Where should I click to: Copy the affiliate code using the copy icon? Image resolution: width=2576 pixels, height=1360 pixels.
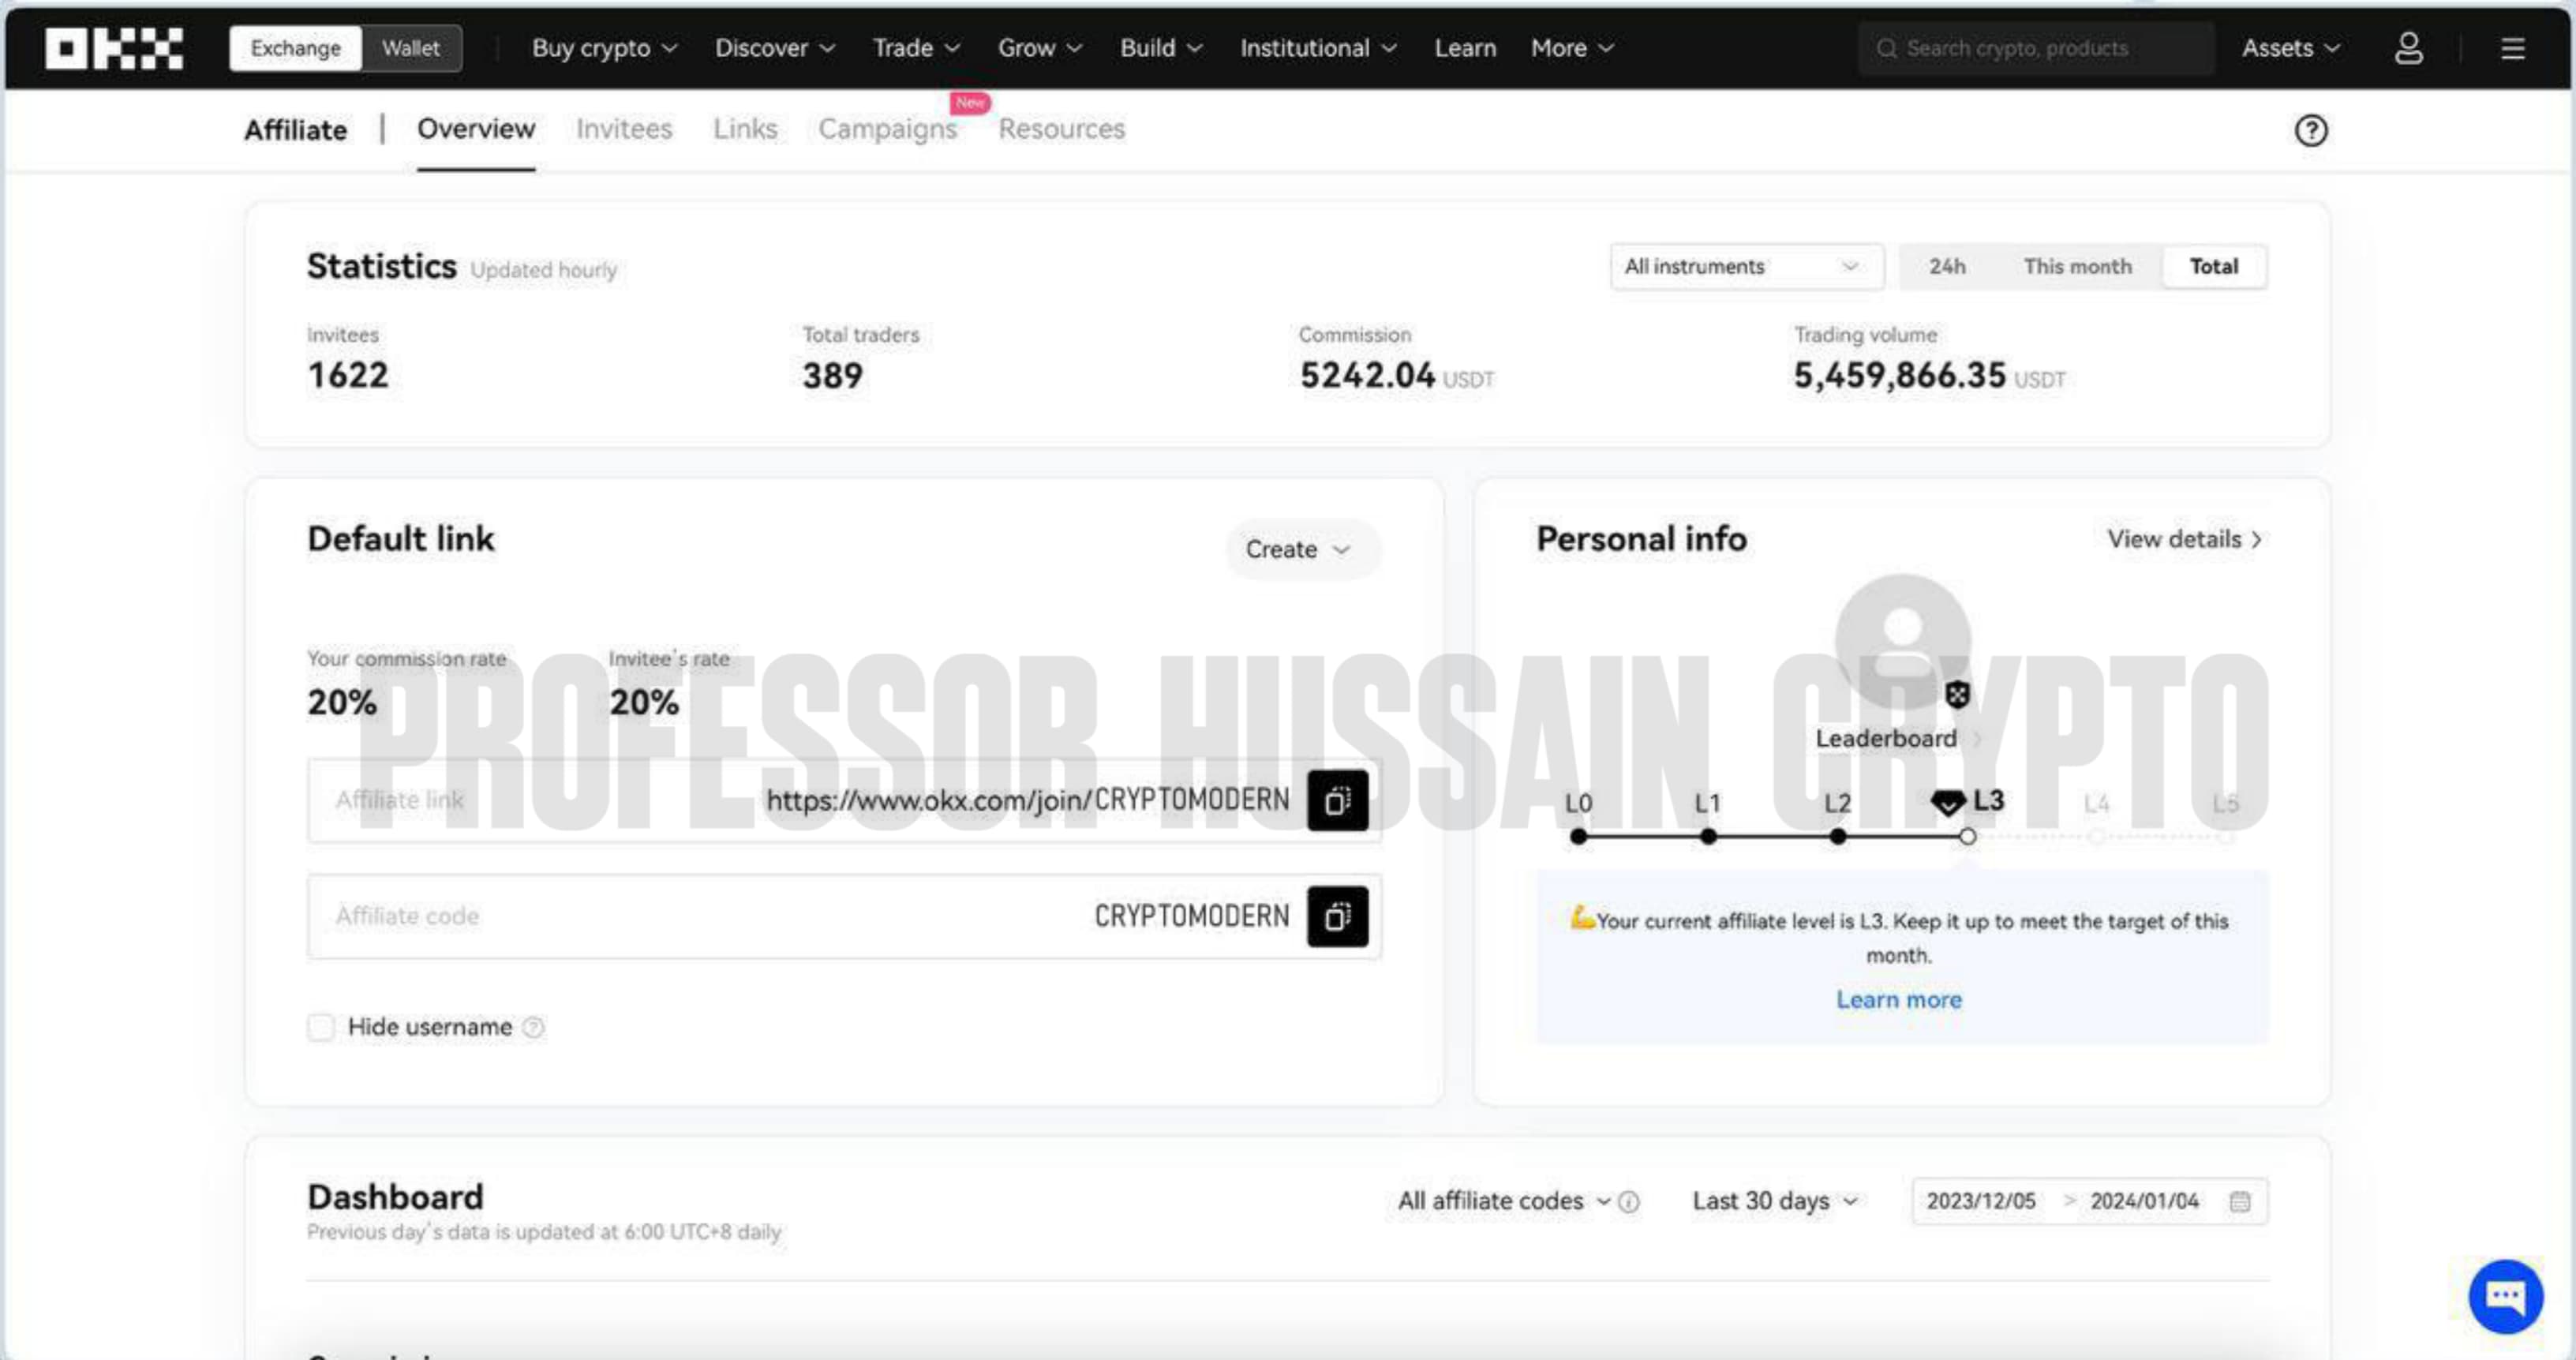tap(1338, 916)
